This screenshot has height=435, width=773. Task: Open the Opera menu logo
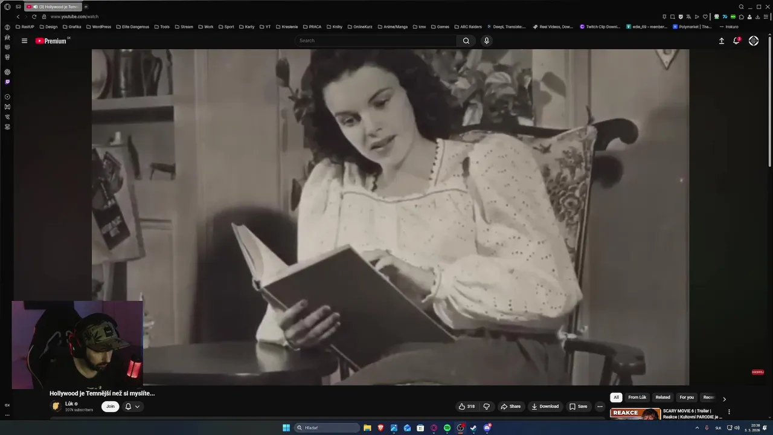pyautogui.click(x=7, y=7)
